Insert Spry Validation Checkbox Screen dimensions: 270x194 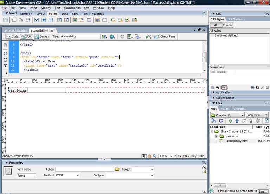point(127,20)
